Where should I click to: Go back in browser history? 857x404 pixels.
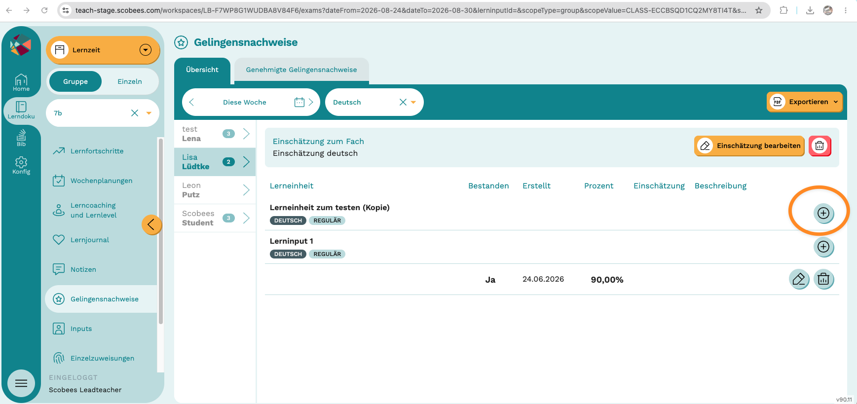tap(9, 10)
